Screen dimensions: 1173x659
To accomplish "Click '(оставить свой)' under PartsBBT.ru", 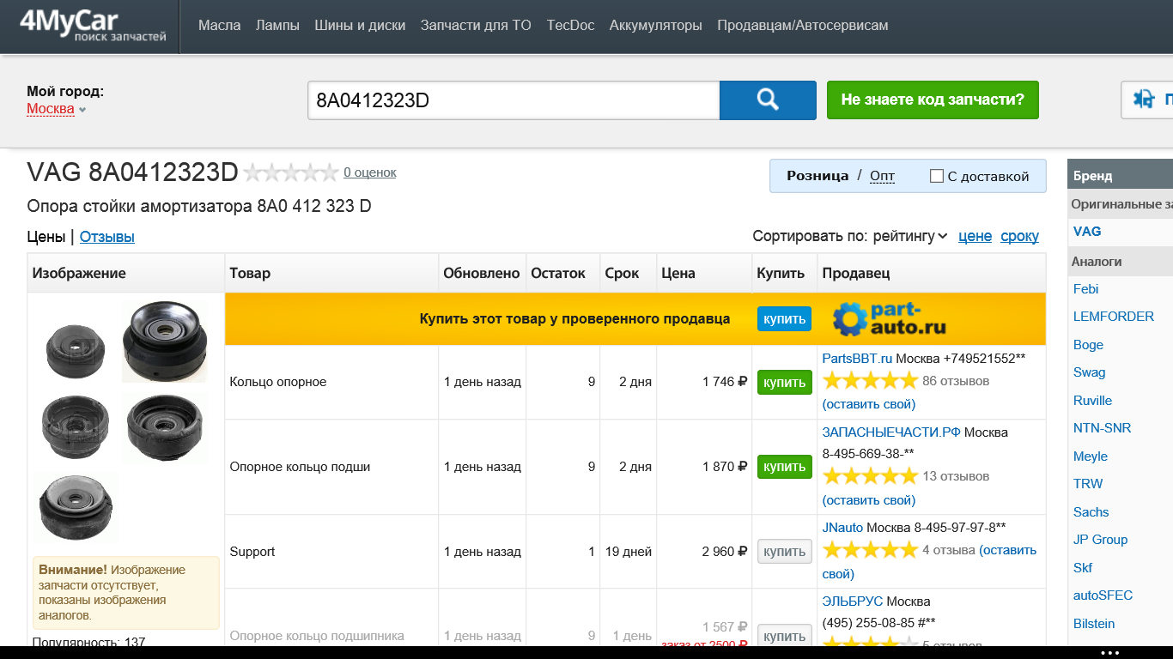I will (x=868, y=403).
